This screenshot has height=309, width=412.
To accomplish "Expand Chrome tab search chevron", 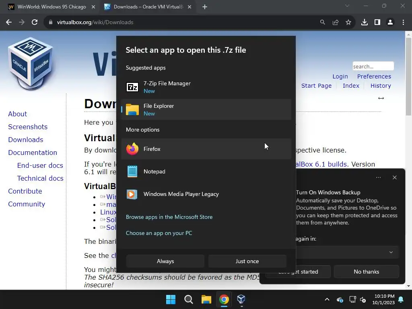I will tap(347, 6).
